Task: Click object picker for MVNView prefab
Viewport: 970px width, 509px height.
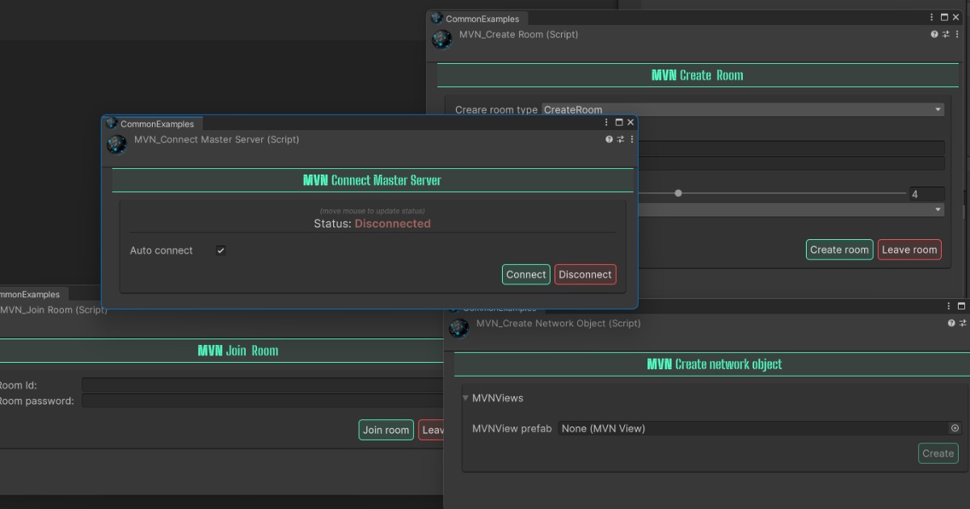Action: tap(955, 428)
